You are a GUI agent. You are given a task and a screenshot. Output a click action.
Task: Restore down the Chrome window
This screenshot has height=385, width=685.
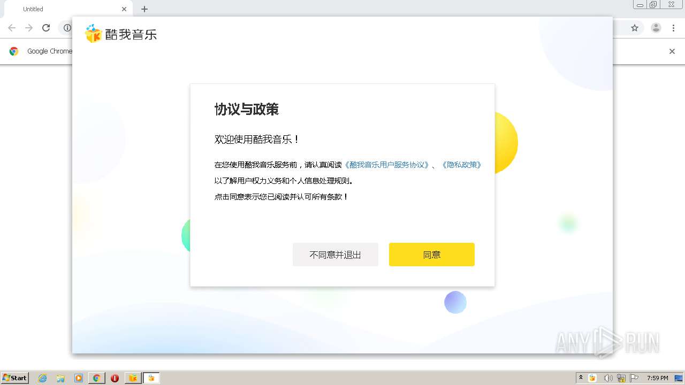point(653,5)
